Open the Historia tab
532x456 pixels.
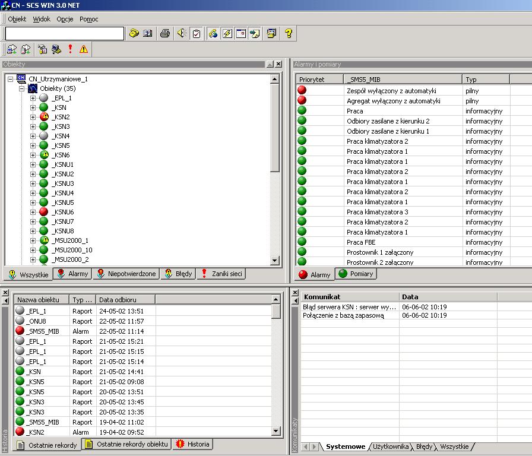click(x=193, y=444)
